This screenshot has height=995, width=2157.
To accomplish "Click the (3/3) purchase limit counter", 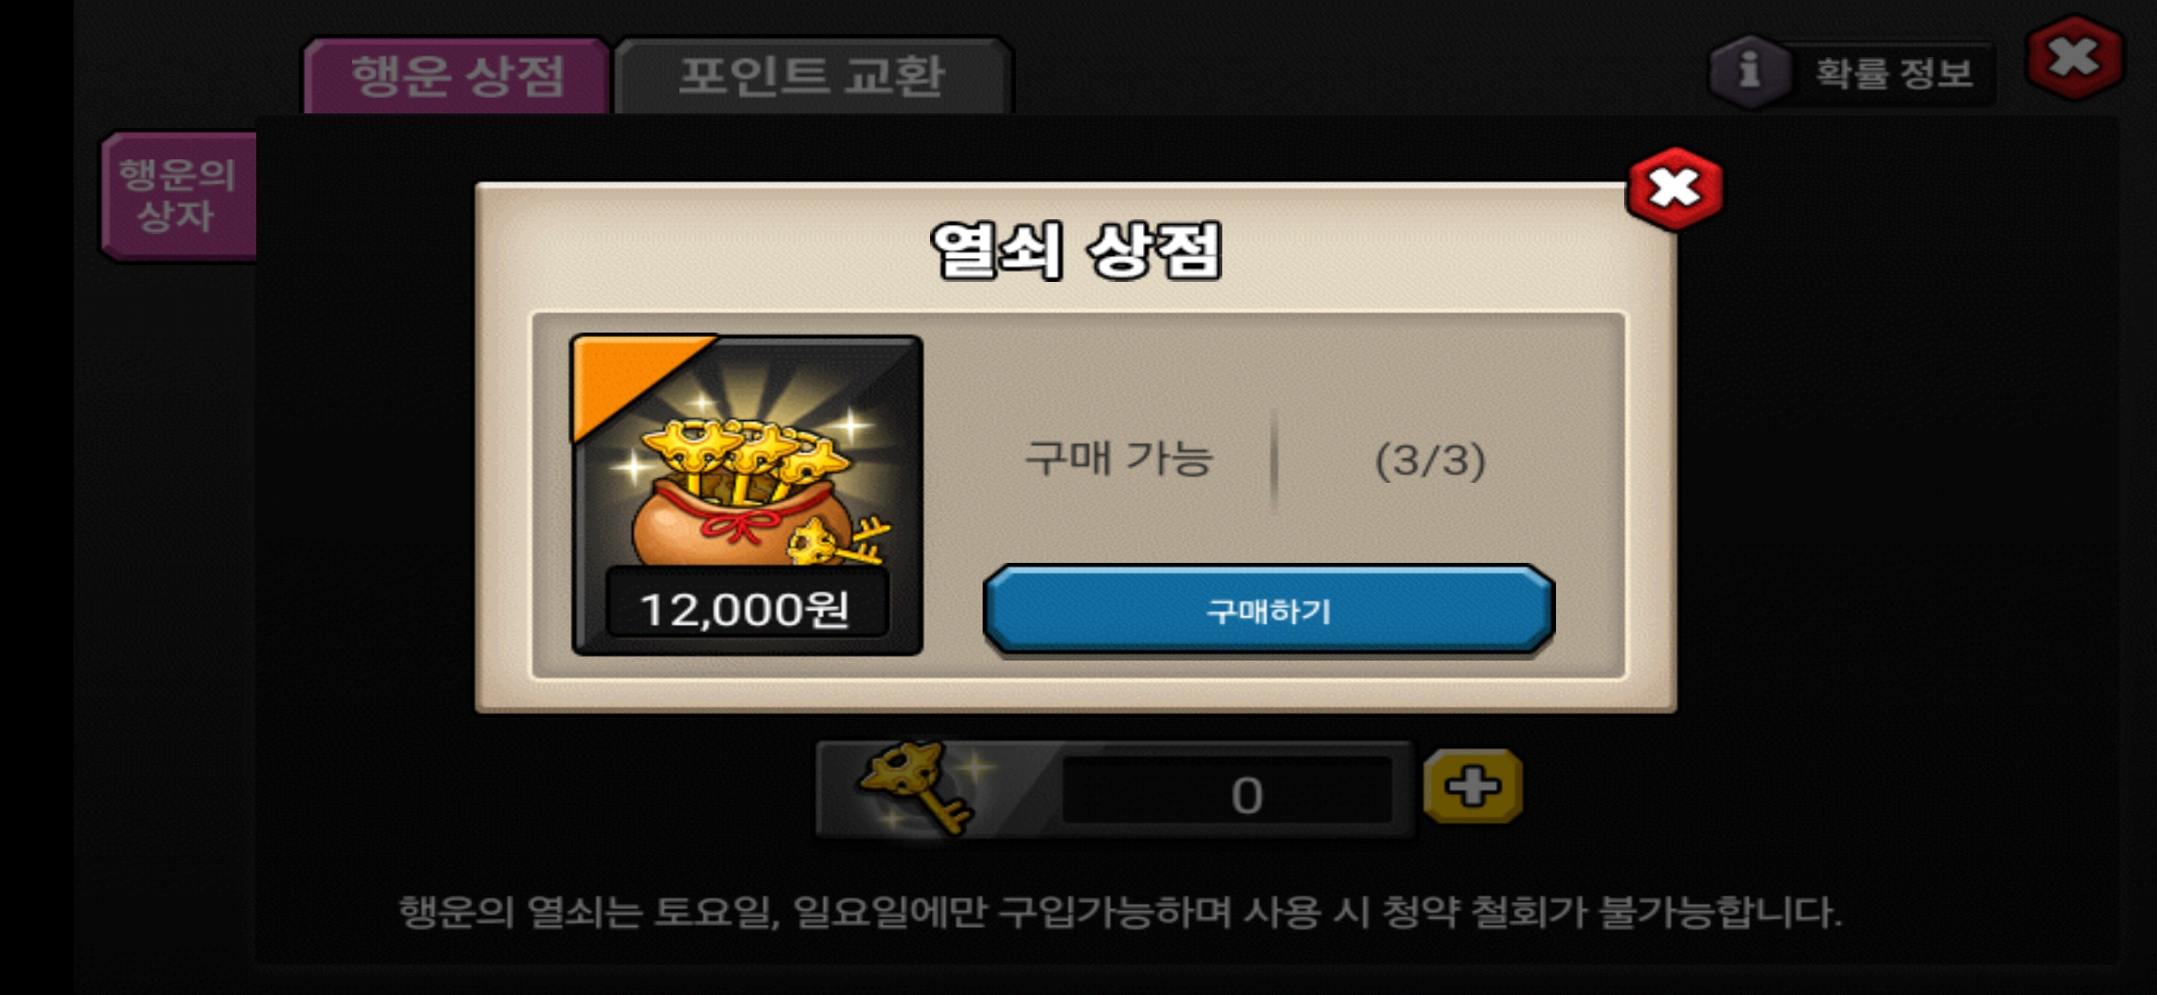I will pos(1431,461).
